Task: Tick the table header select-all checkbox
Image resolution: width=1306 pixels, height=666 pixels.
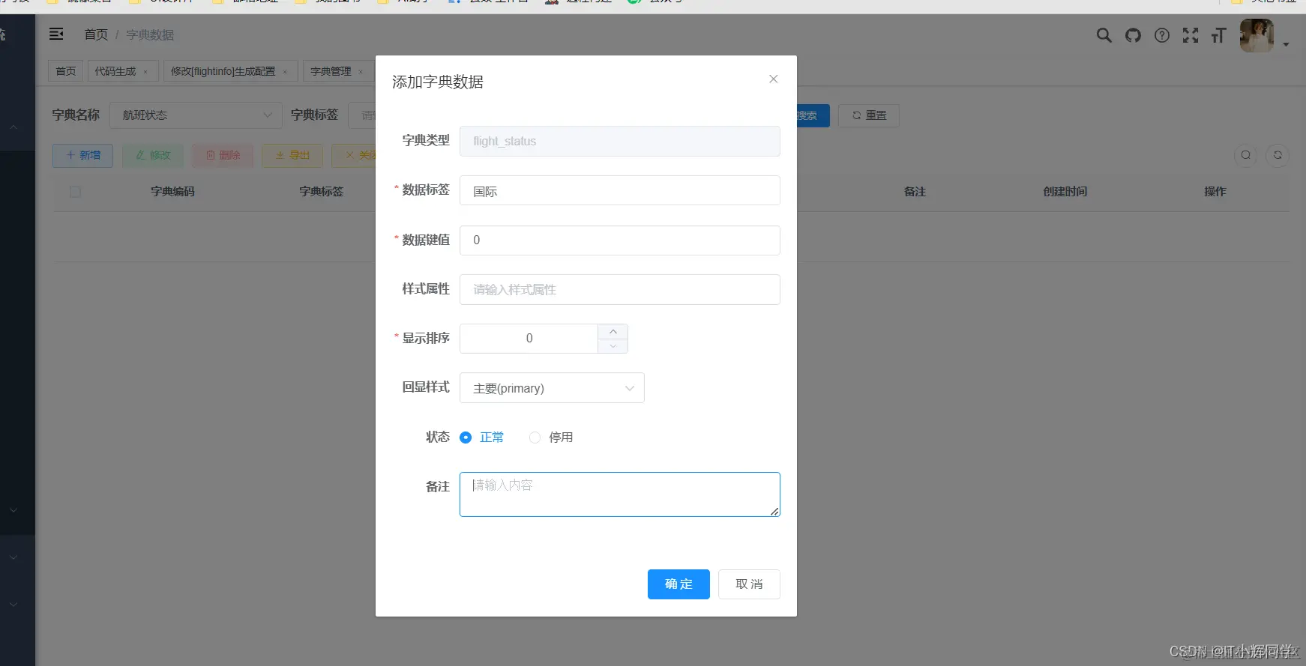Action: coord(75,192)
